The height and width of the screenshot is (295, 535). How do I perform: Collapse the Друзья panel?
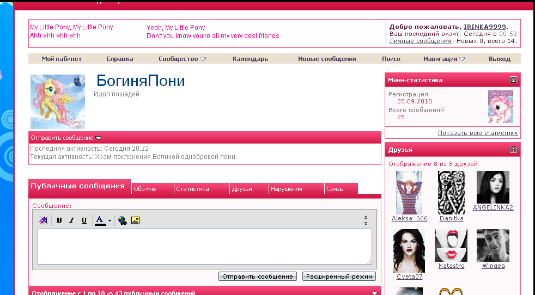[513, 149]
